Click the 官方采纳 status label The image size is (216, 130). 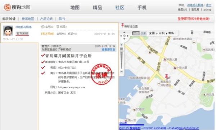pos(22,33)
